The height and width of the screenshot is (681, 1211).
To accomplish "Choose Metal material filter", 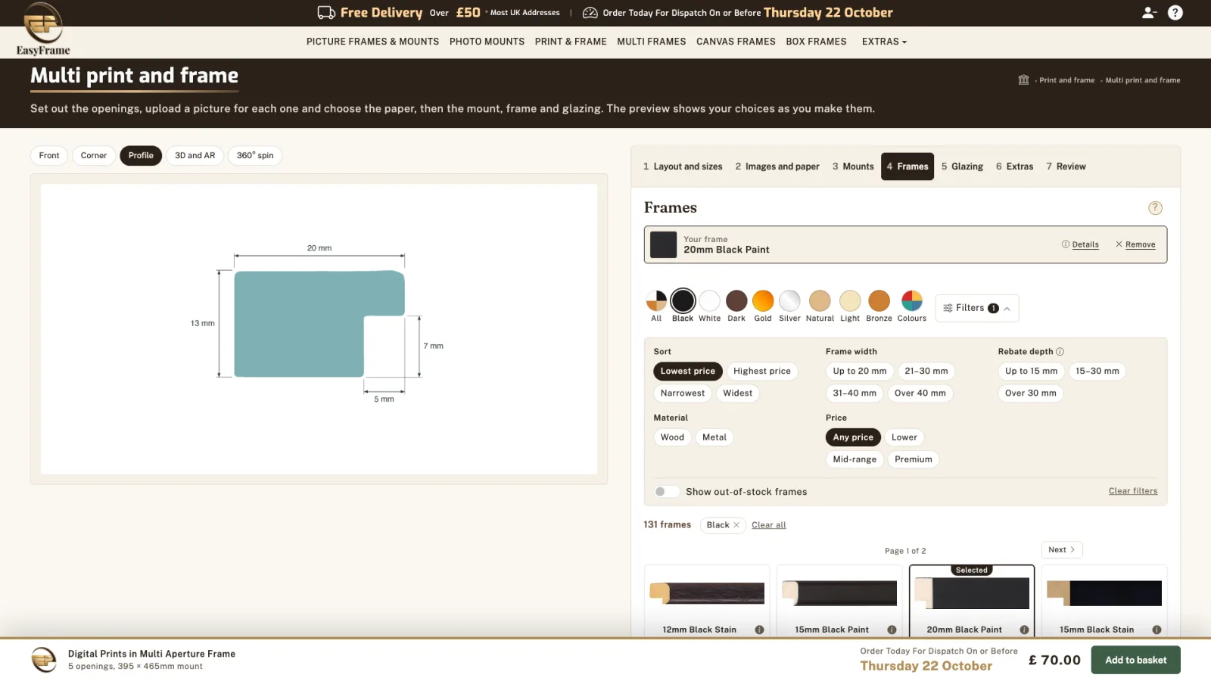I will (x=714, y=437).
